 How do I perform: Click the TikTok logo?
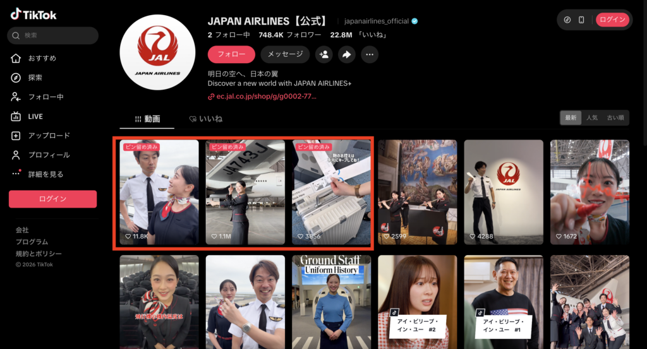point(33,15)
